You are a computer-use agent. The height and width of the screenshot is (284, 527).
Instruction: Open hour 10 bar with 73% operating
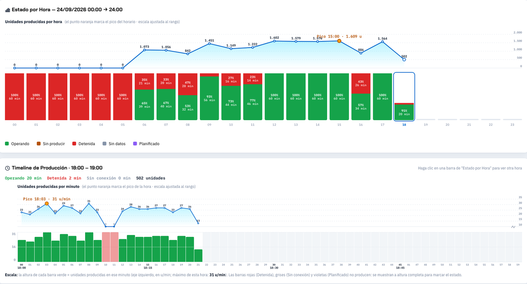tap(231, 97)
